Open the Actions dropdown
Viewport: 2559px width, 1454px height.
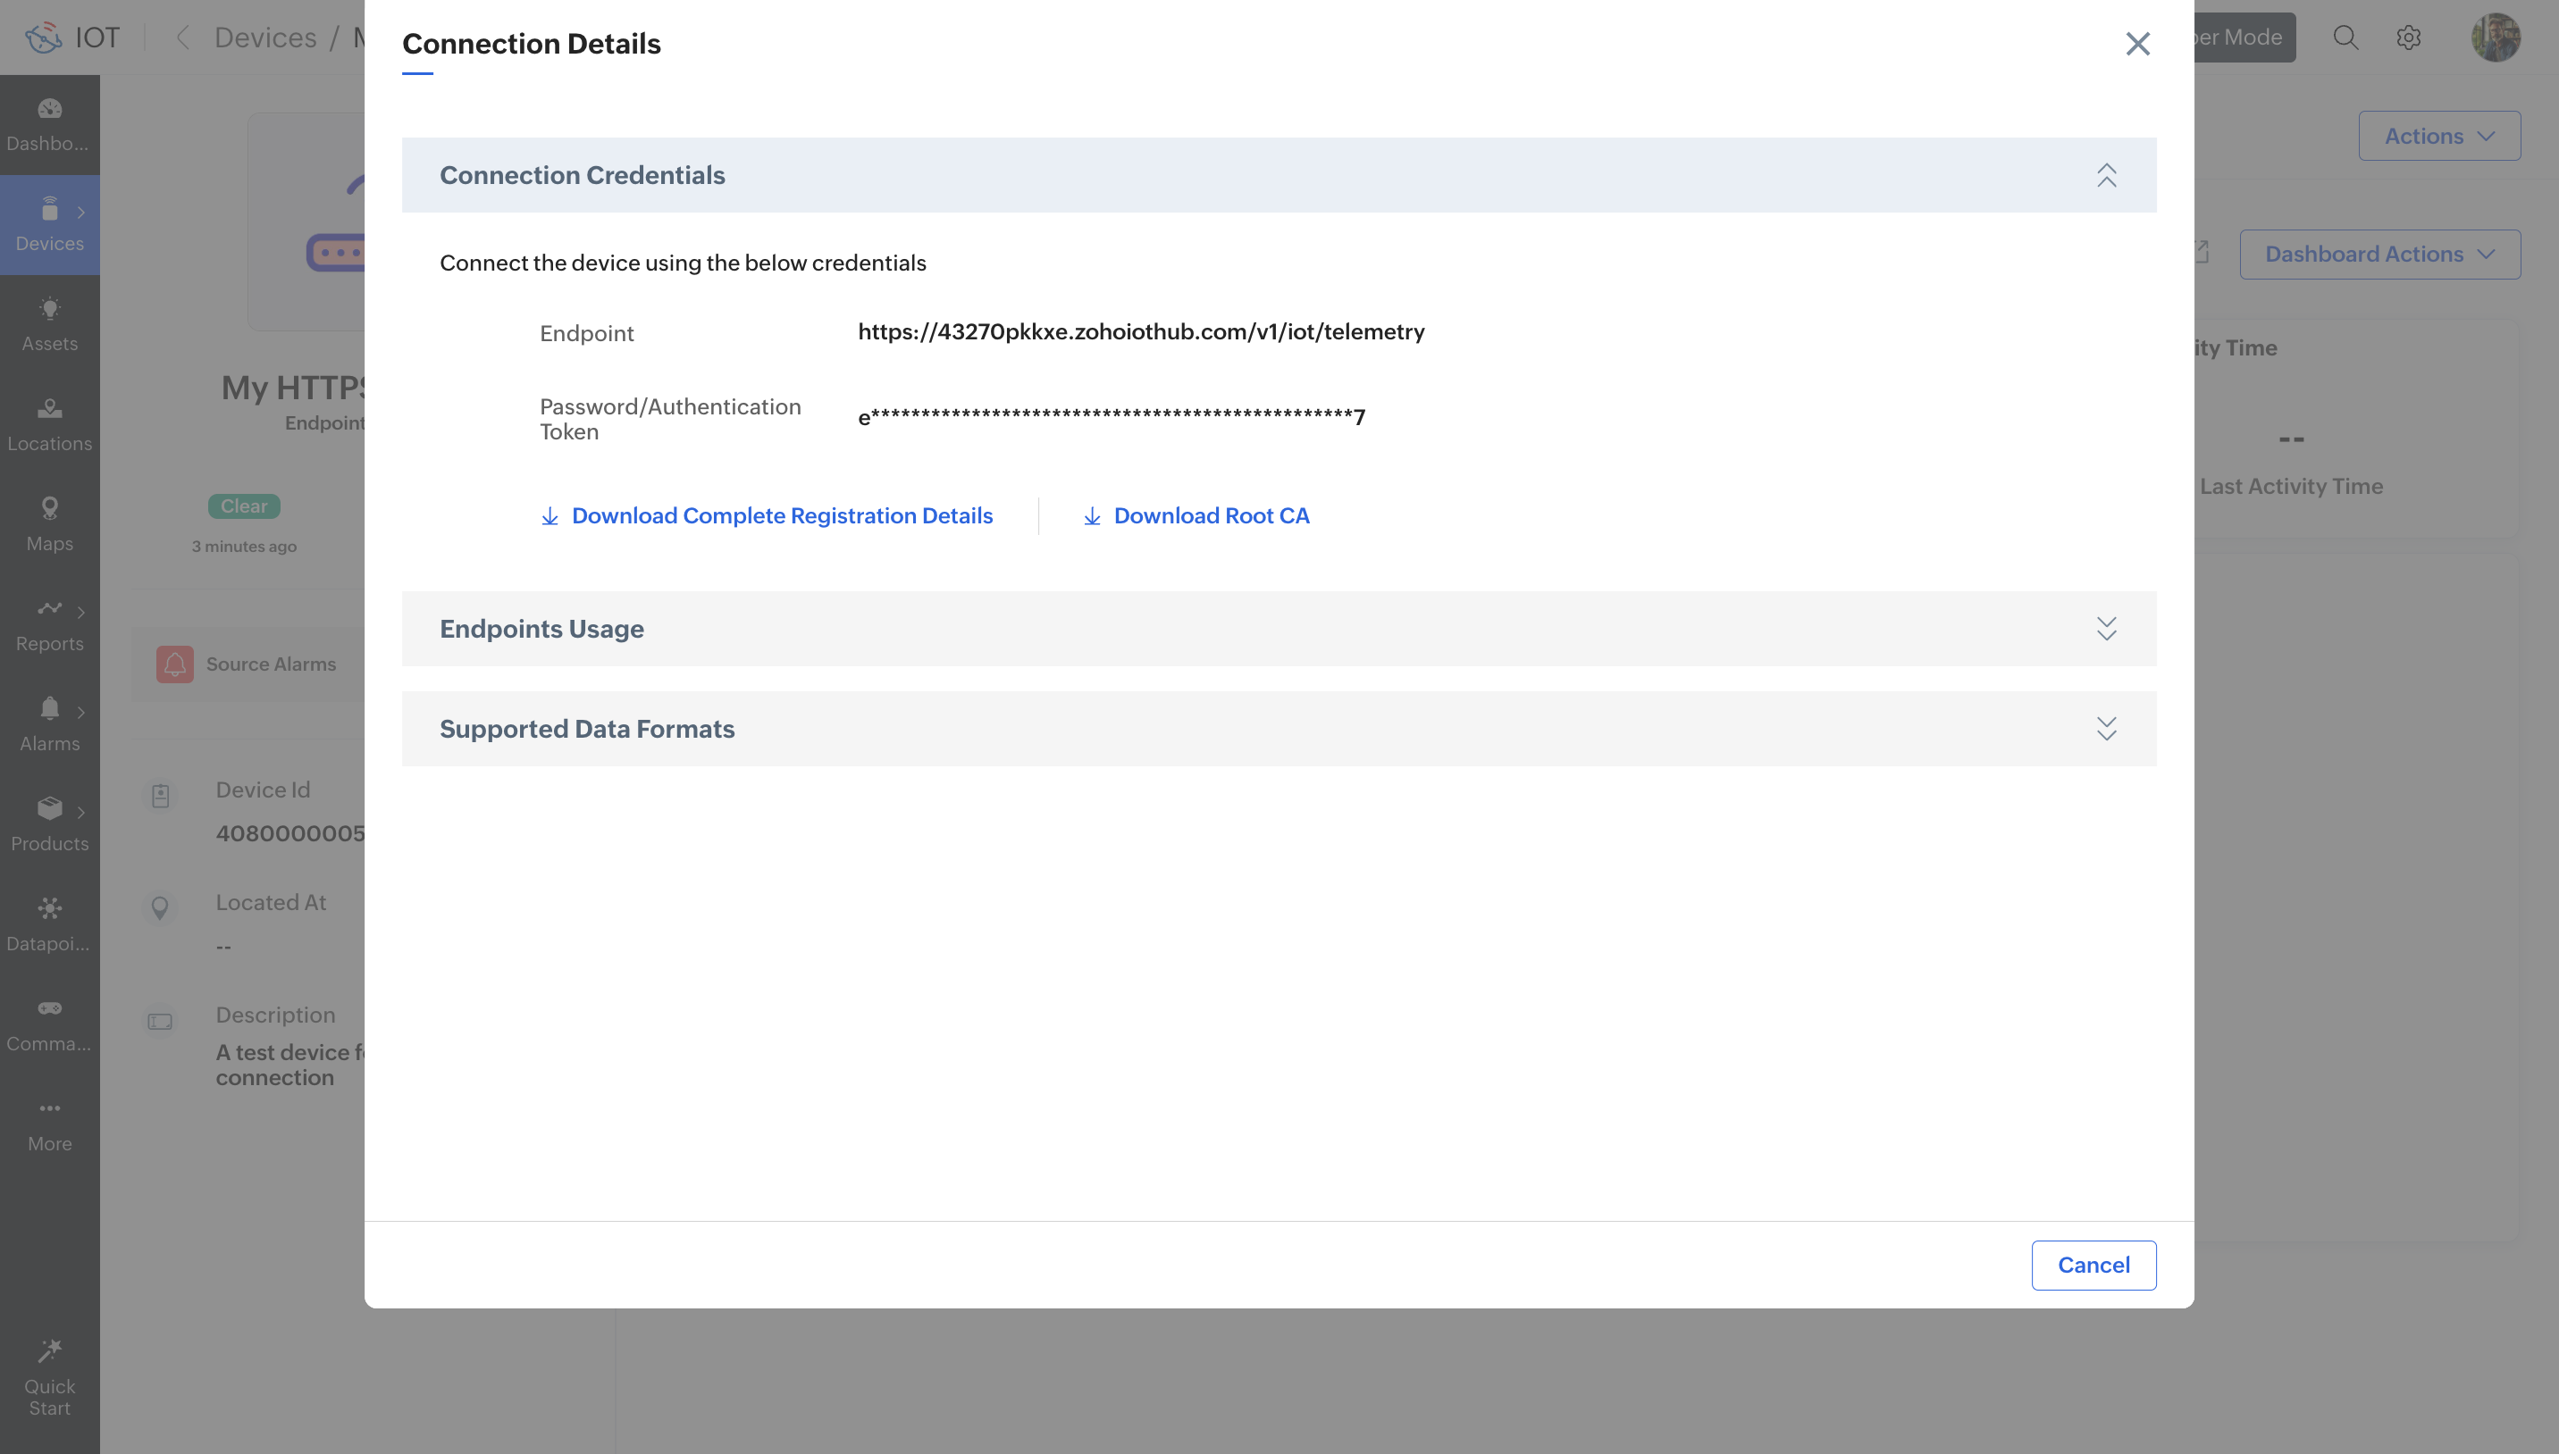point(2438,136)
